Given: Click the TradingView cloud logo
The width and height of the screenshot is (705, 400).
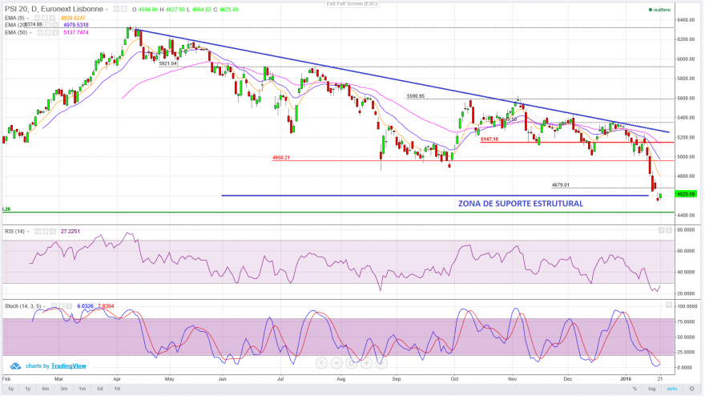Looking at the screenshot, I should click(15, 366).
